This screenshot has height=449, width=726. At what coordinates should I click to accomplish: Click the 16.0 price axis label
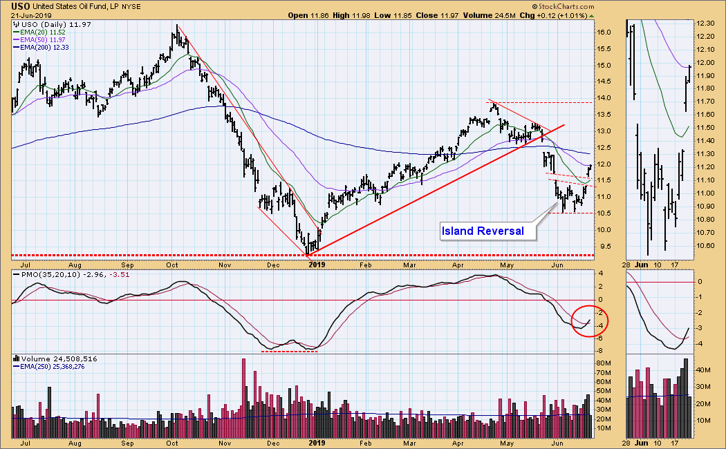click(604, 32)
